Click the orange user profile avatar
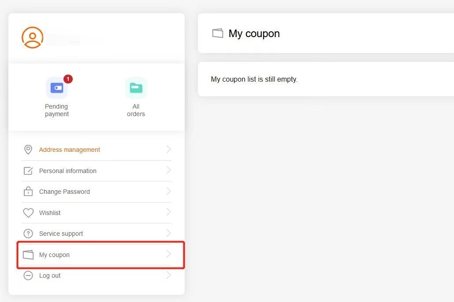 [33, 38]
